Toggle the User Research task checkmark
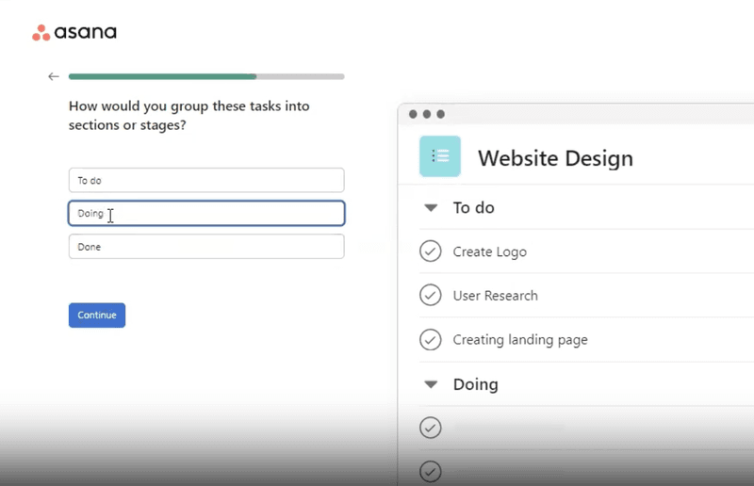 click(x=430, y=295)
